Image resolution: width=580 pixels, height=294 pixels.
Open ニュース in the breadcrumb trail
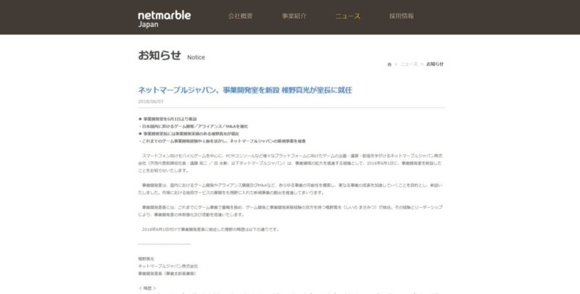pyautogui.click(x=409, y=64)
